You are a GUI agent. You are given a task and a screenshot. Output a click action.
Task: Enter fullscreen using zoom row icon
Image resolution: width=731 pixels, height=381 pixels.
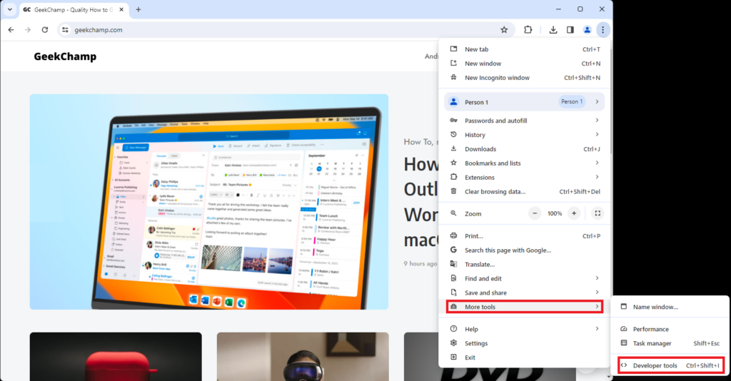click(598, 213)
